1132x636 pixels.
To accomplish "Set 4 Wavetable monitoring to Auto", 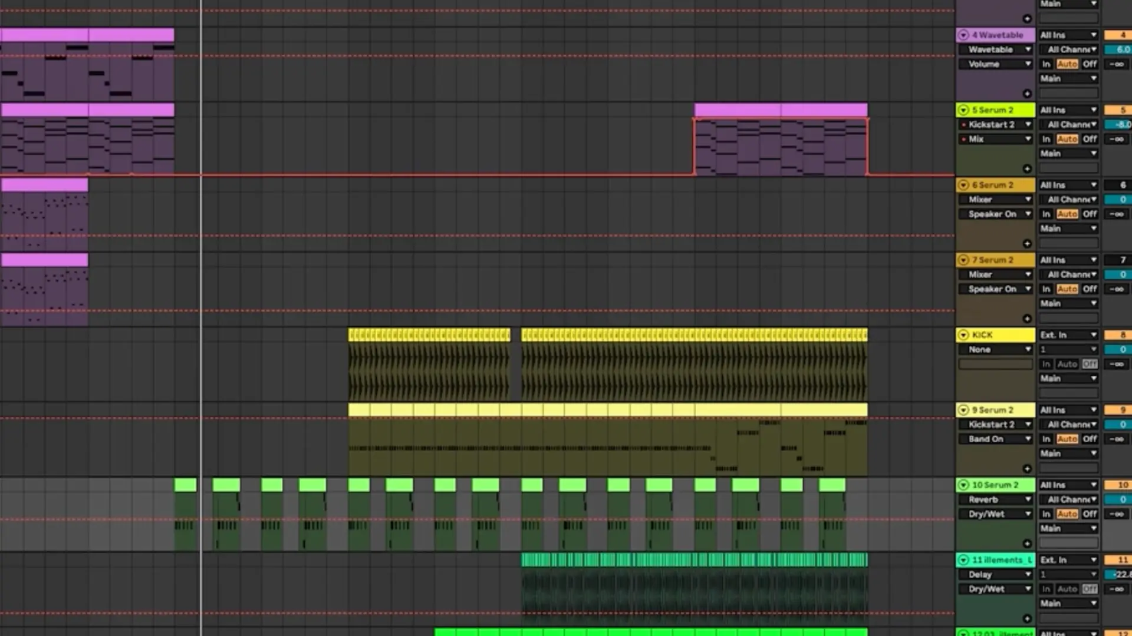I will (1067, 64).
